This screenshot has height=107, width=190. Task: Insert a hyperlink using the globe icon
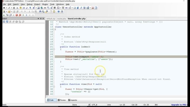pyautogui.click(x=42, y=8)
